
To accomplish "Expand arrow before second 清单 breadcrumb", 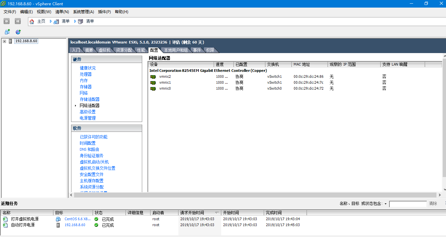I will [75, 21].
